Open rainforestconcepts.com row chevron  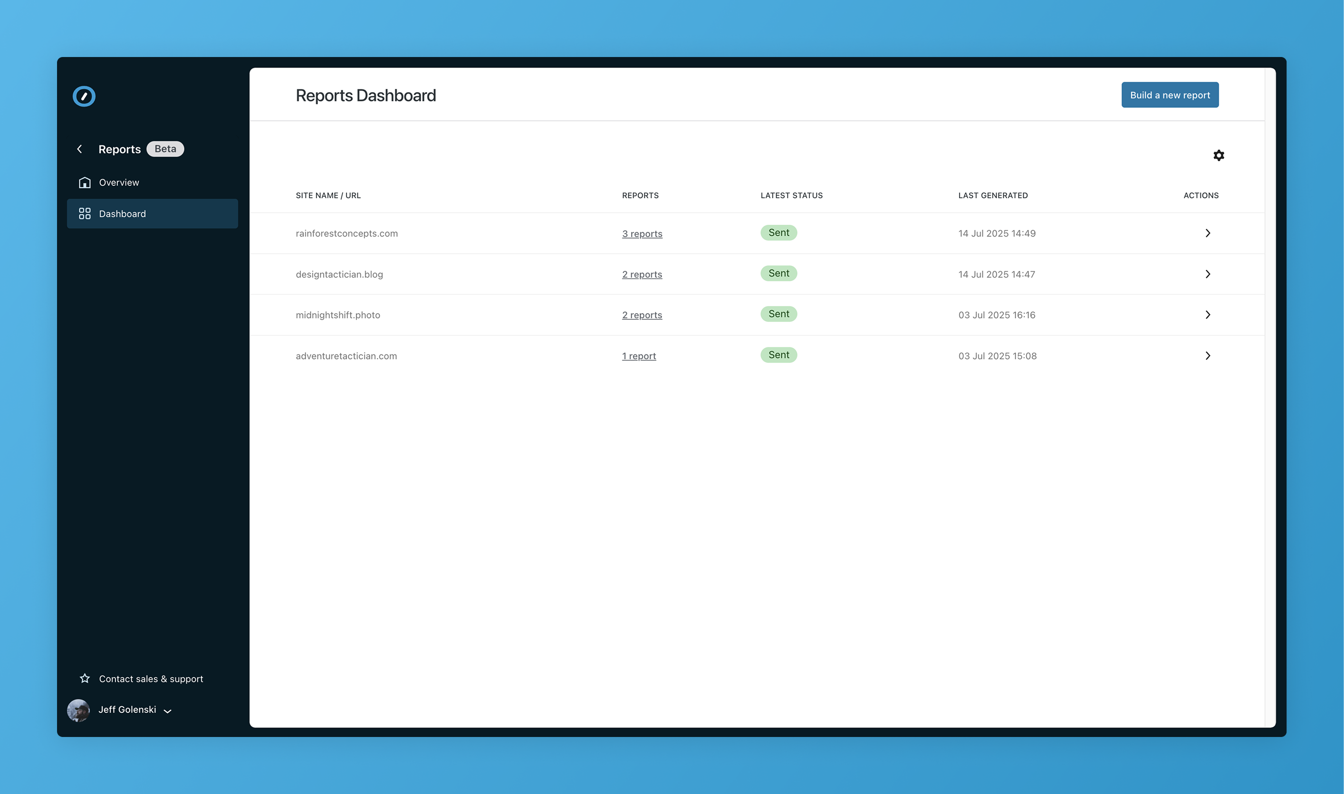pos(1207,233)
